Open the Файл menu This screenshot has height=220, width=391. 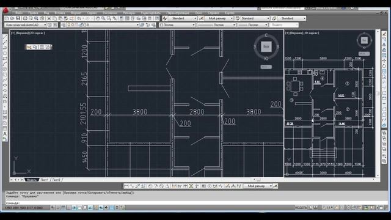tap(19, 13)
